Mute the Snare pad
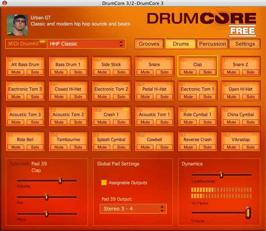This screenshot has width=266, height=231. 145,72
